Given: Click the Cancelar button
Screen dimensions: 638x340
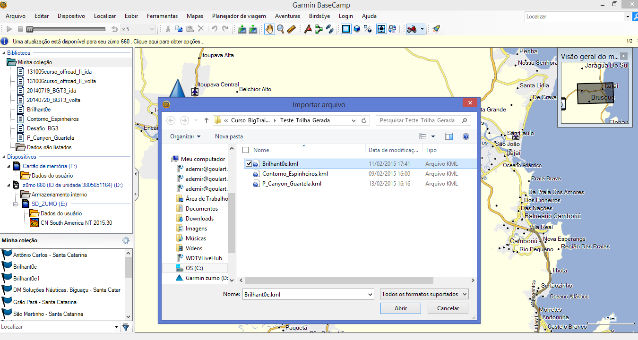Looking at the screenshot, I should click(448, 308).
